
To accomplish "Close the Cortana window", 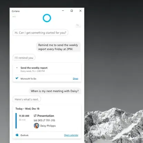I will click(80, 11).
